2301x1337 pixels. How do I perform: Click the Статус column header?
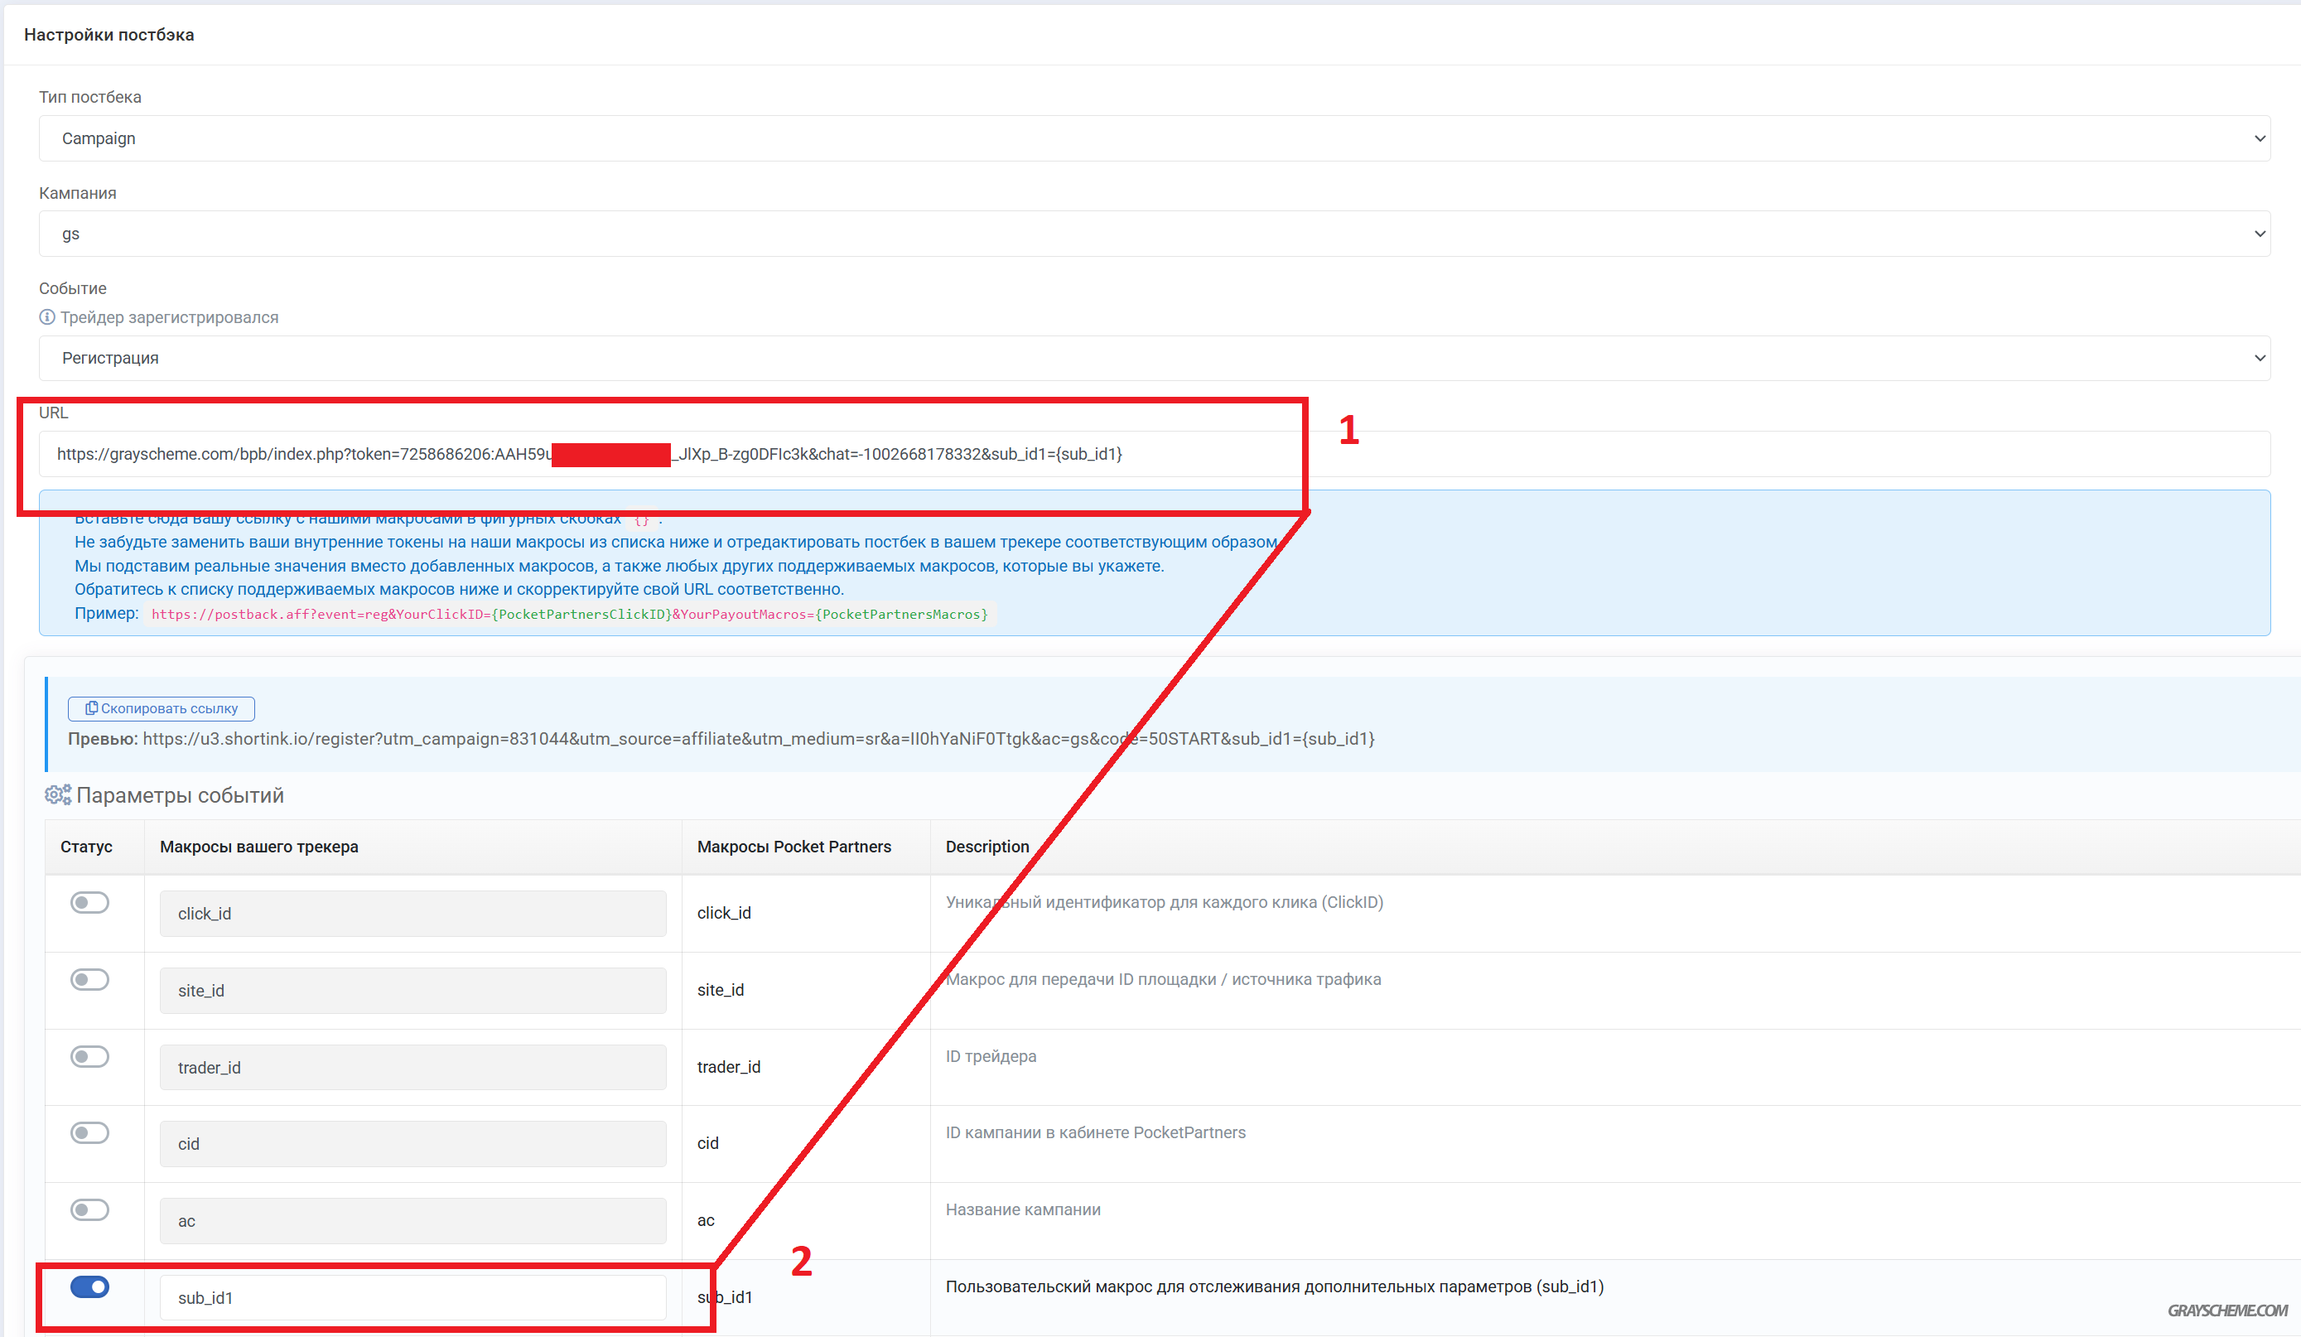87,847
